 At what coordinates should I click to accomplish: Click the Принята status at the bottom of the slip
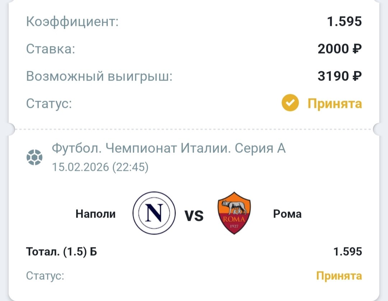tap(339, 276)
